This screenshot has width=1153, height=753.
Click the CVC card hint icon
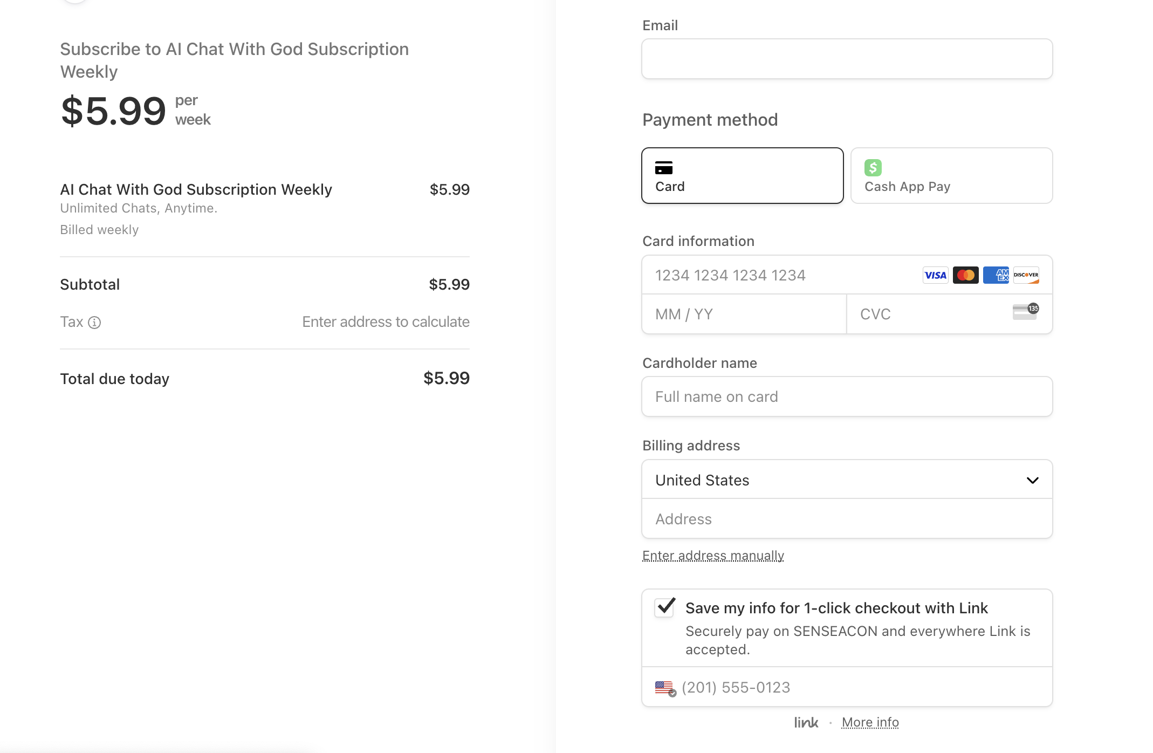(x=1025, y=312)
